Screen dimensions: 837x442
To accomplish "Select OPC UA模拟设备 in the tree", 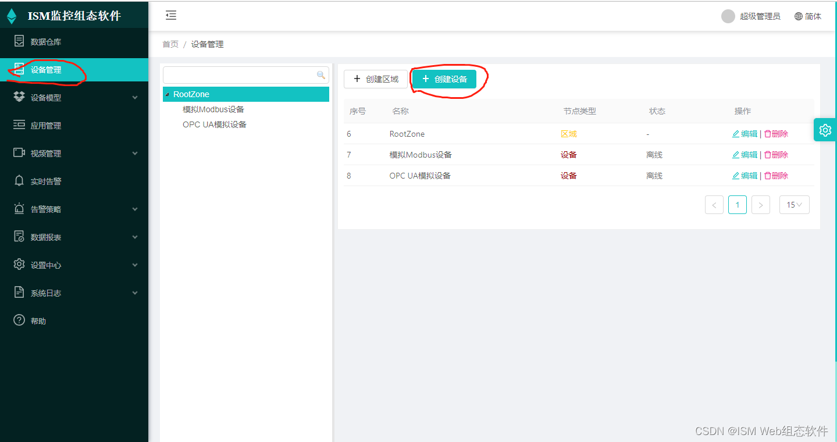I will (x=215, y=124).
